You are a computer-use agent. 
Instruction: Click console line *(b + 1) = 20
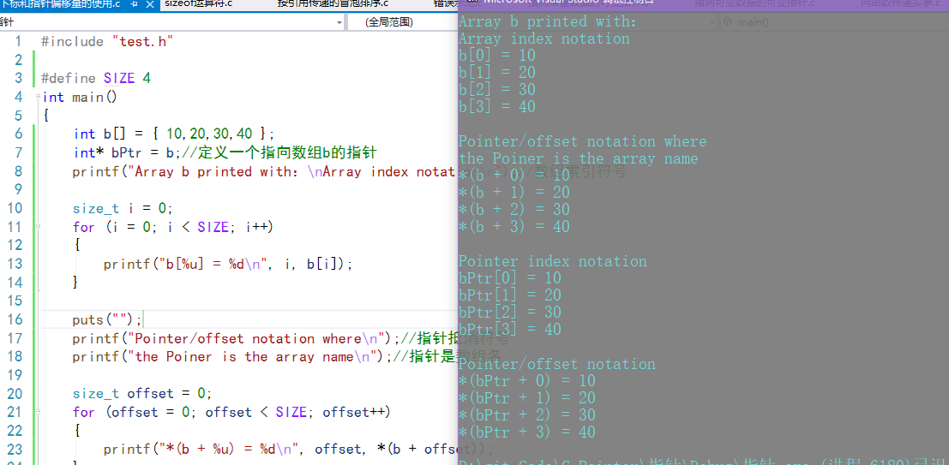(514, 193)
